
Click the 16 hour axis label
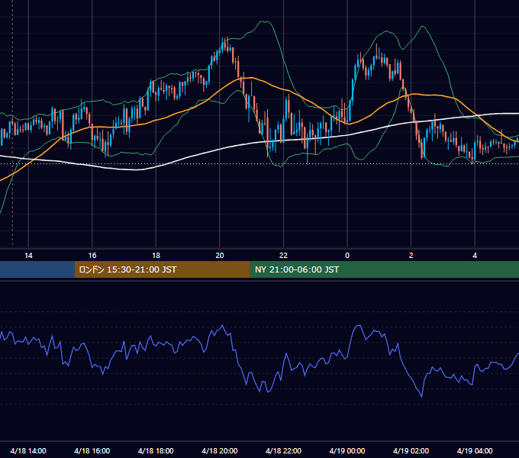click(92, 256)
